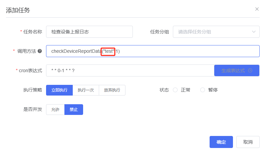
Task: Click into the 调用方法 input field
Action: [153, 51]
